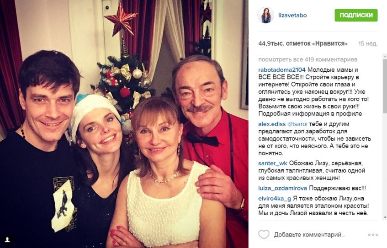Viewport: 387px width, 248px height.
Task: Open the elviro4ka_g commenter profile
Action: [275, 198]
